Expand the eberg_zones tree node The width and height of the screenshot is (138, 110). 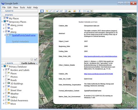3,25
